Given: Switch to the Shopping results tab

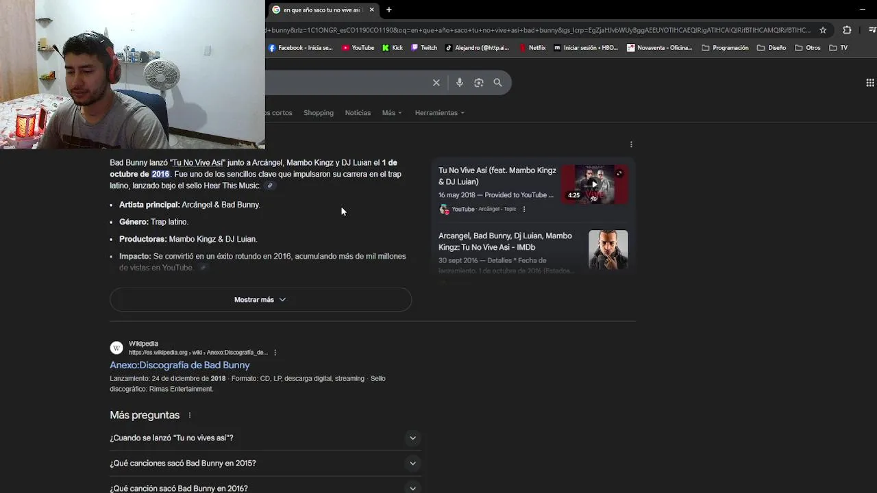Looking at the screenshot, I should [319, 113].
